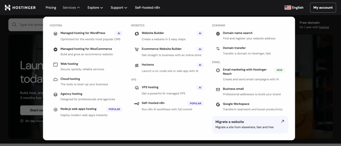Click the Website Builder icon
Screen dimensions: 341x146
pyautogui.click(x=137, y=34)
